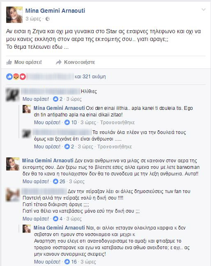Image resolution: width=211 pixels, height=266 pixels.
Task: Open the post options chevron menu
Action: pos(203,10)
